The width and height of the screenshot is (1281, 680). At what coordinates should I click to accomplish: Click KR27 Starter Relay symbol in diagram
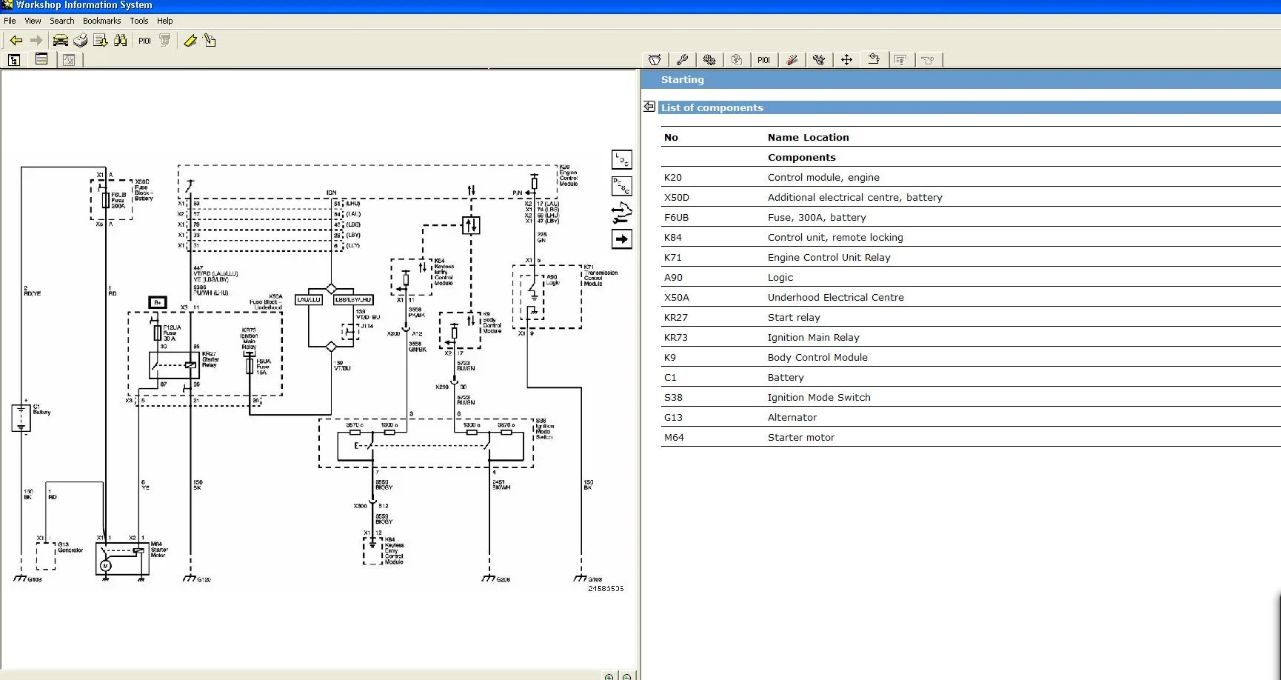175,364
